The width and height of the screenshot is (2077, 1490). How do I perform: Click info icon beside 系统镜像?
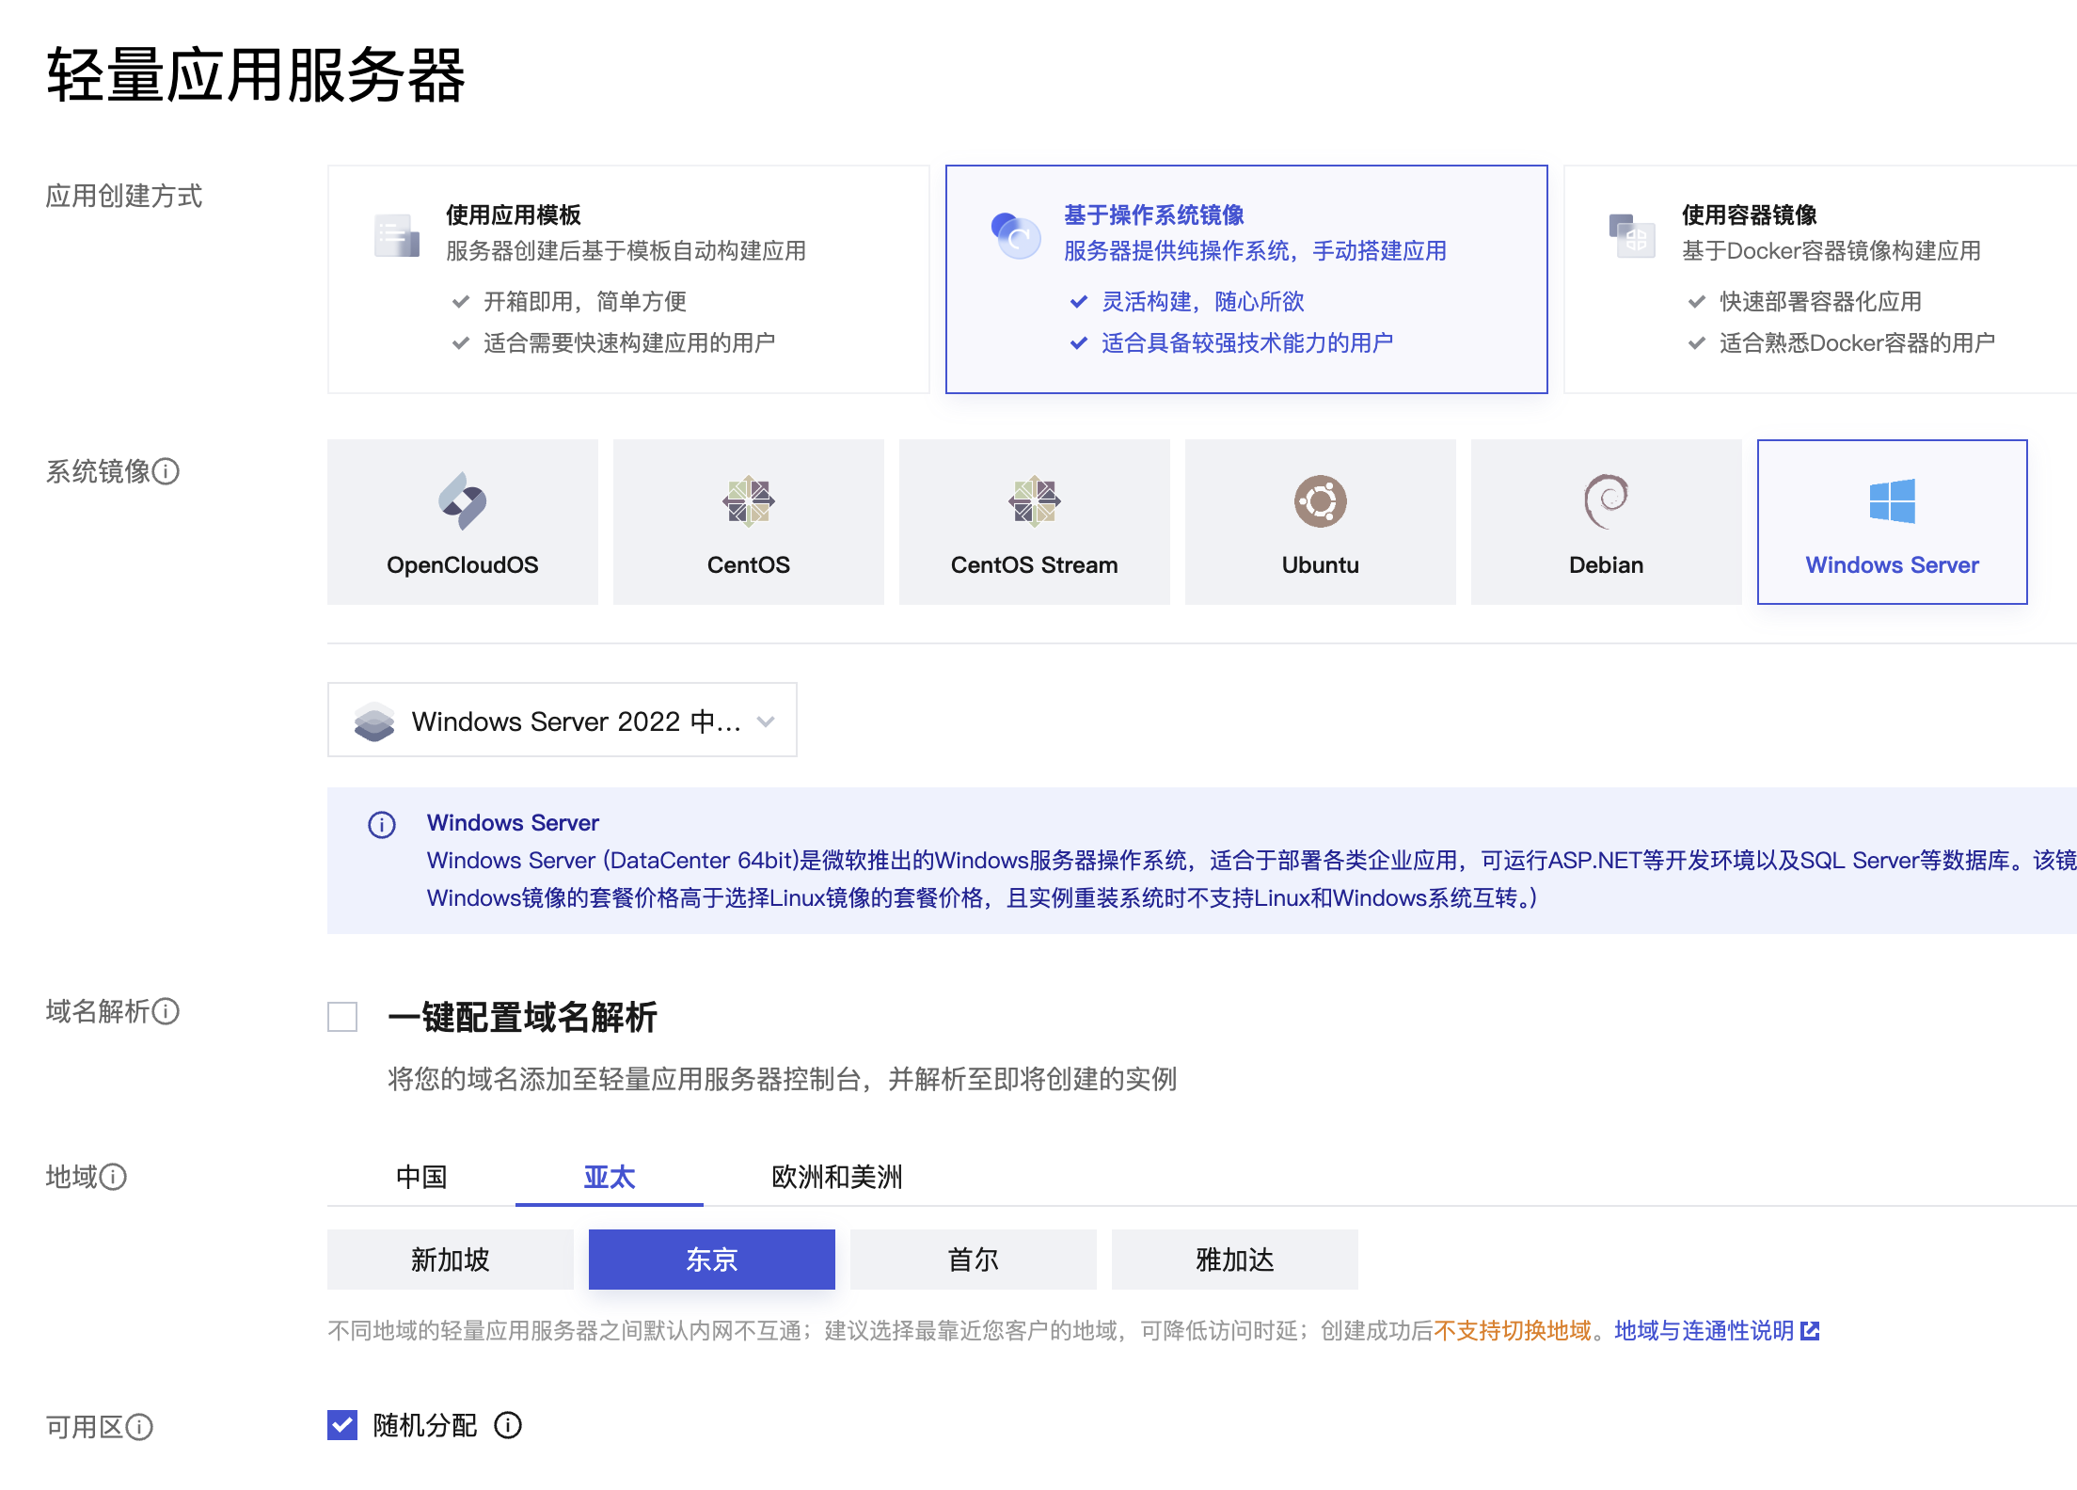coord(166,471)
